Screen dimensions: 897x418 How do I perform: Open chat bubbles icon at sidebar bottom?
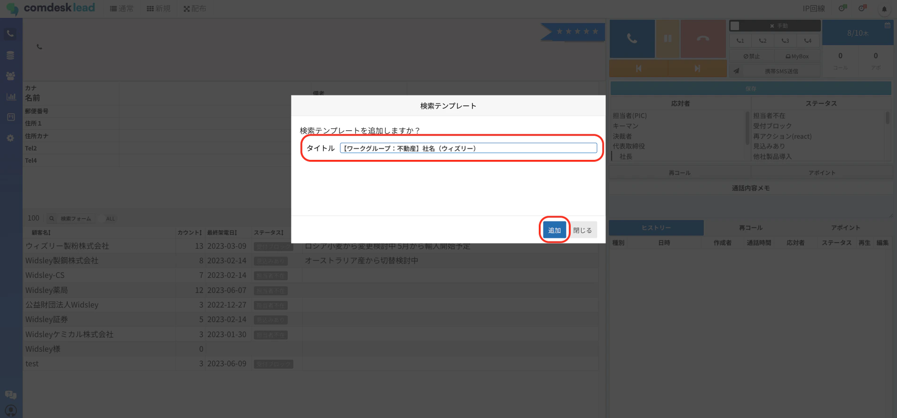click(x=10, y=395)
